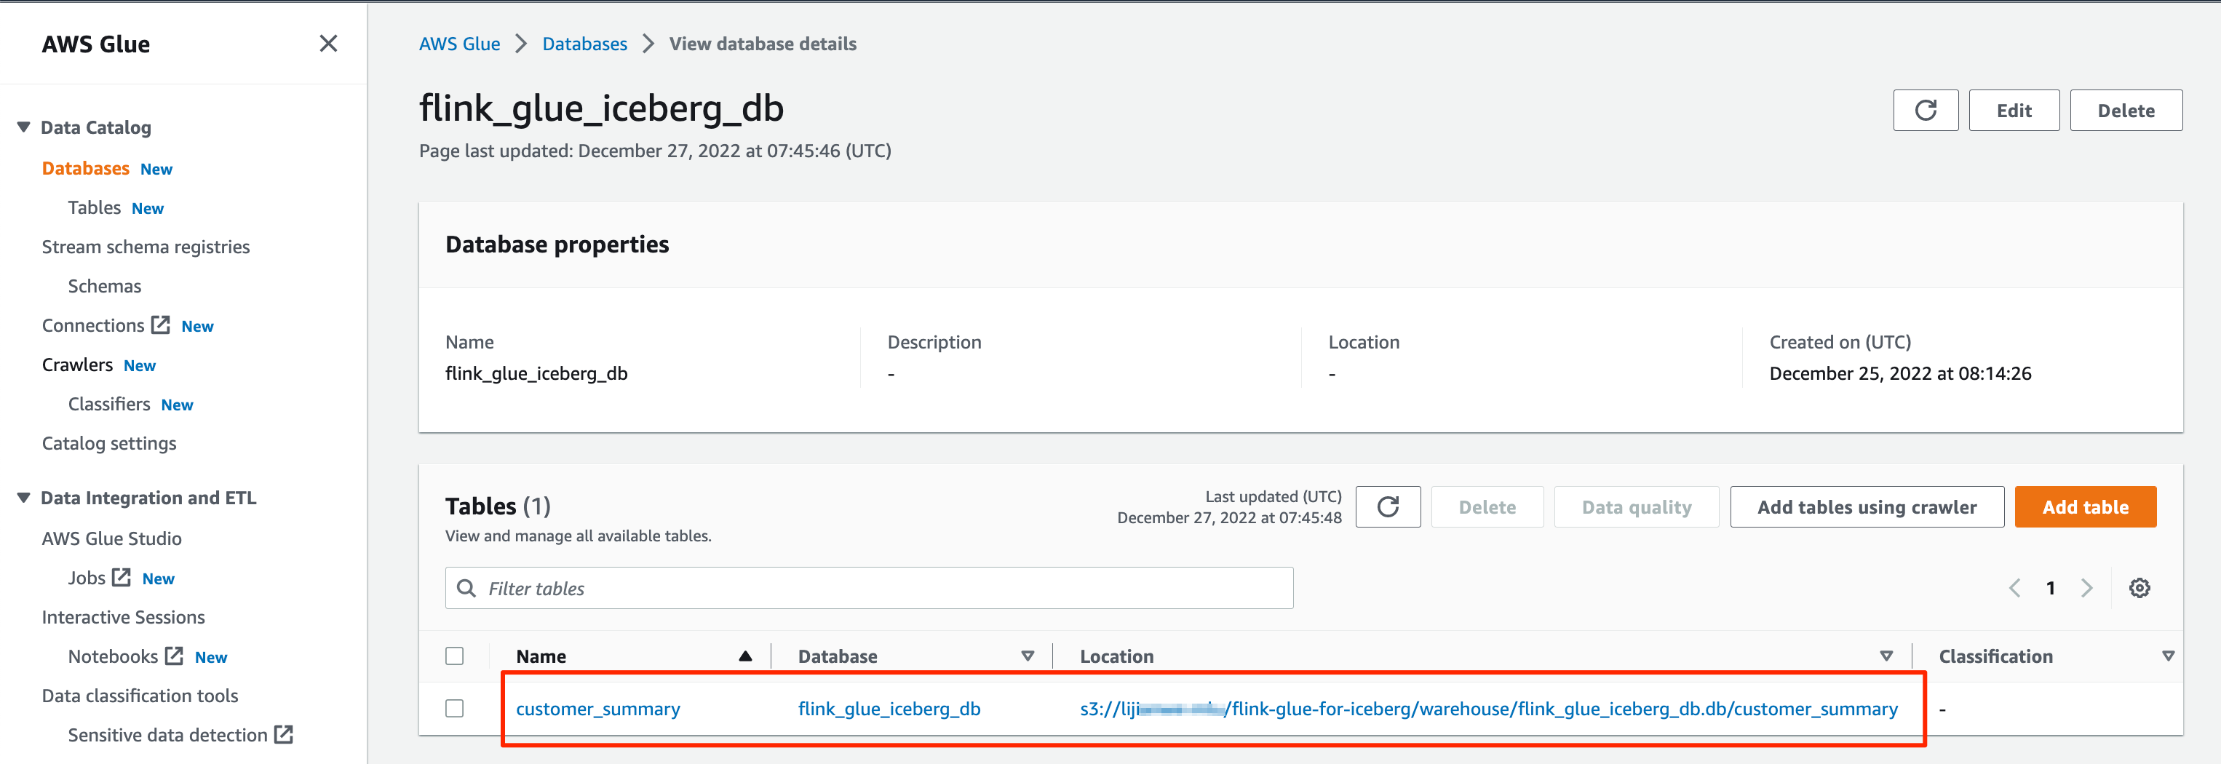Open Sensitive data detection

click(167, 735)
